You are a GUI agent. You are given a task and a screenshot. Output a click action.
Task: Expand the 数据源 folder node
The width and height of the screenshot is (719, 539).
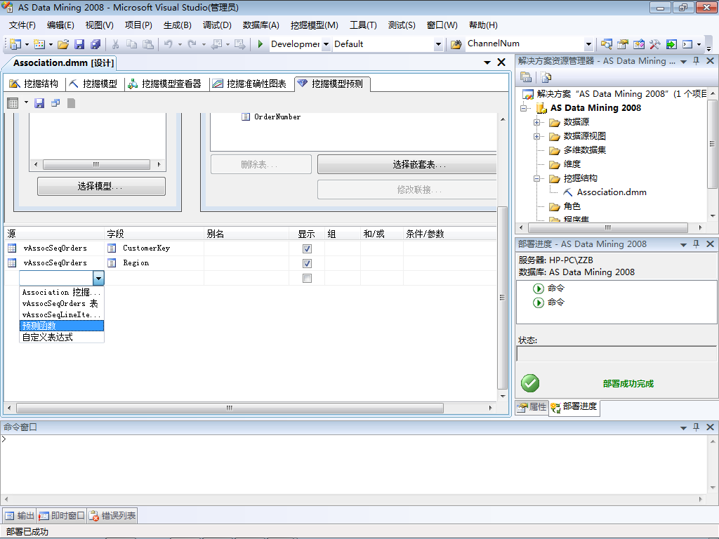(536, 122)
